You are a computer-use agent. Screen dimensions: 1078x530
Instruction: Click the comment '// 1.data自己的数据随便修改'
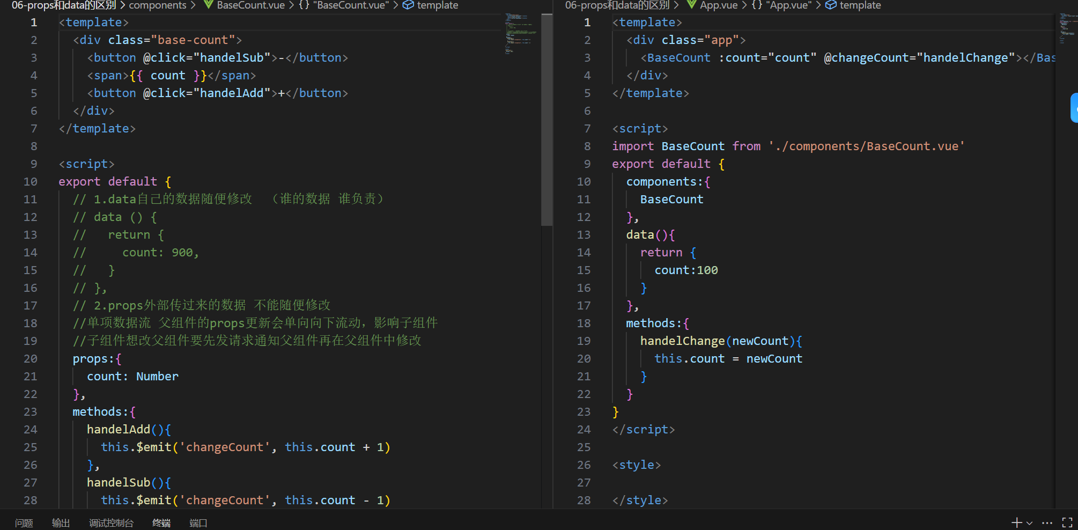point(163,200)
